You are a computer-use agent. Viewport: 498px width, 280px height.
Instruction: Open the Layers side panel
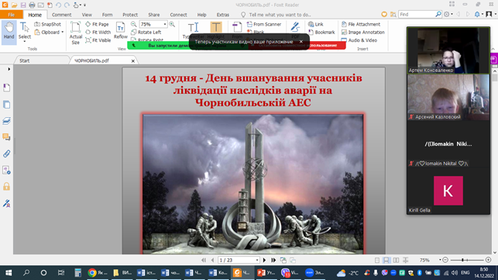pos(7,121)
